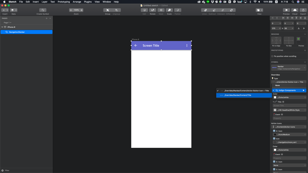Click the Screen Title override text field
308x173 pixels.
[x=290, y=106]
